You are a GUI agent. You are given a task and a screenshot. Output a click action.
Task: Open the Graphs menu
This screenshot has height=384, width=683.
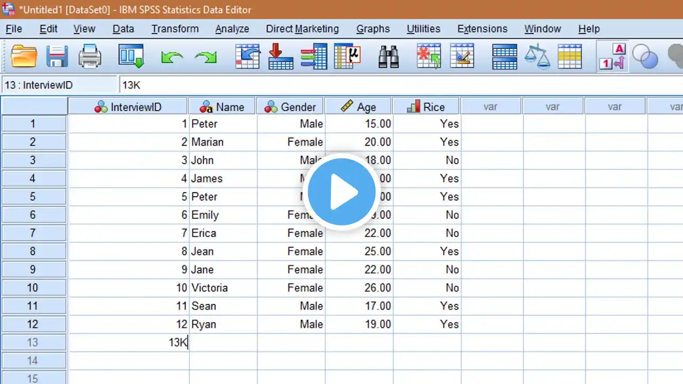(x=373, y=29)
